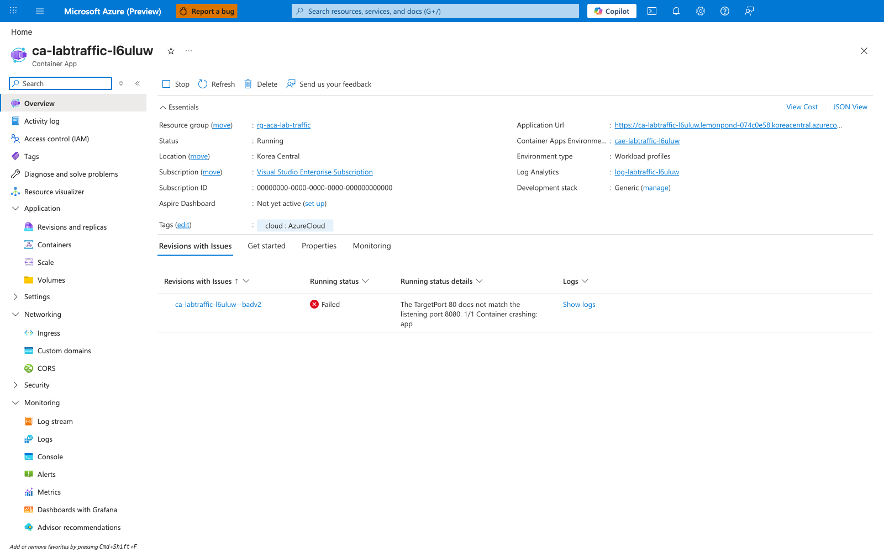The image size is (884, 552).
Task: Open the ellipsis more options beside the title
Action: [x=189, y=51]
